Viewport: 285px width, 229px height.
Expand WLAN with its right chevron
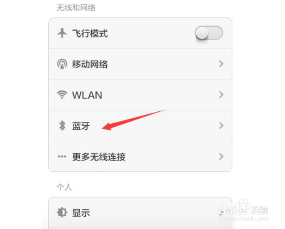click(221, 95)
